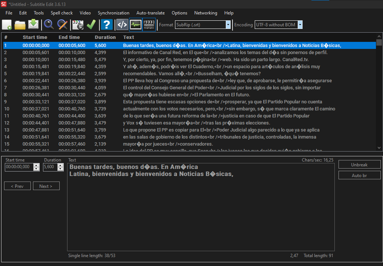
Task: Toggle the audio waveform panel
Action: [135, 24]
